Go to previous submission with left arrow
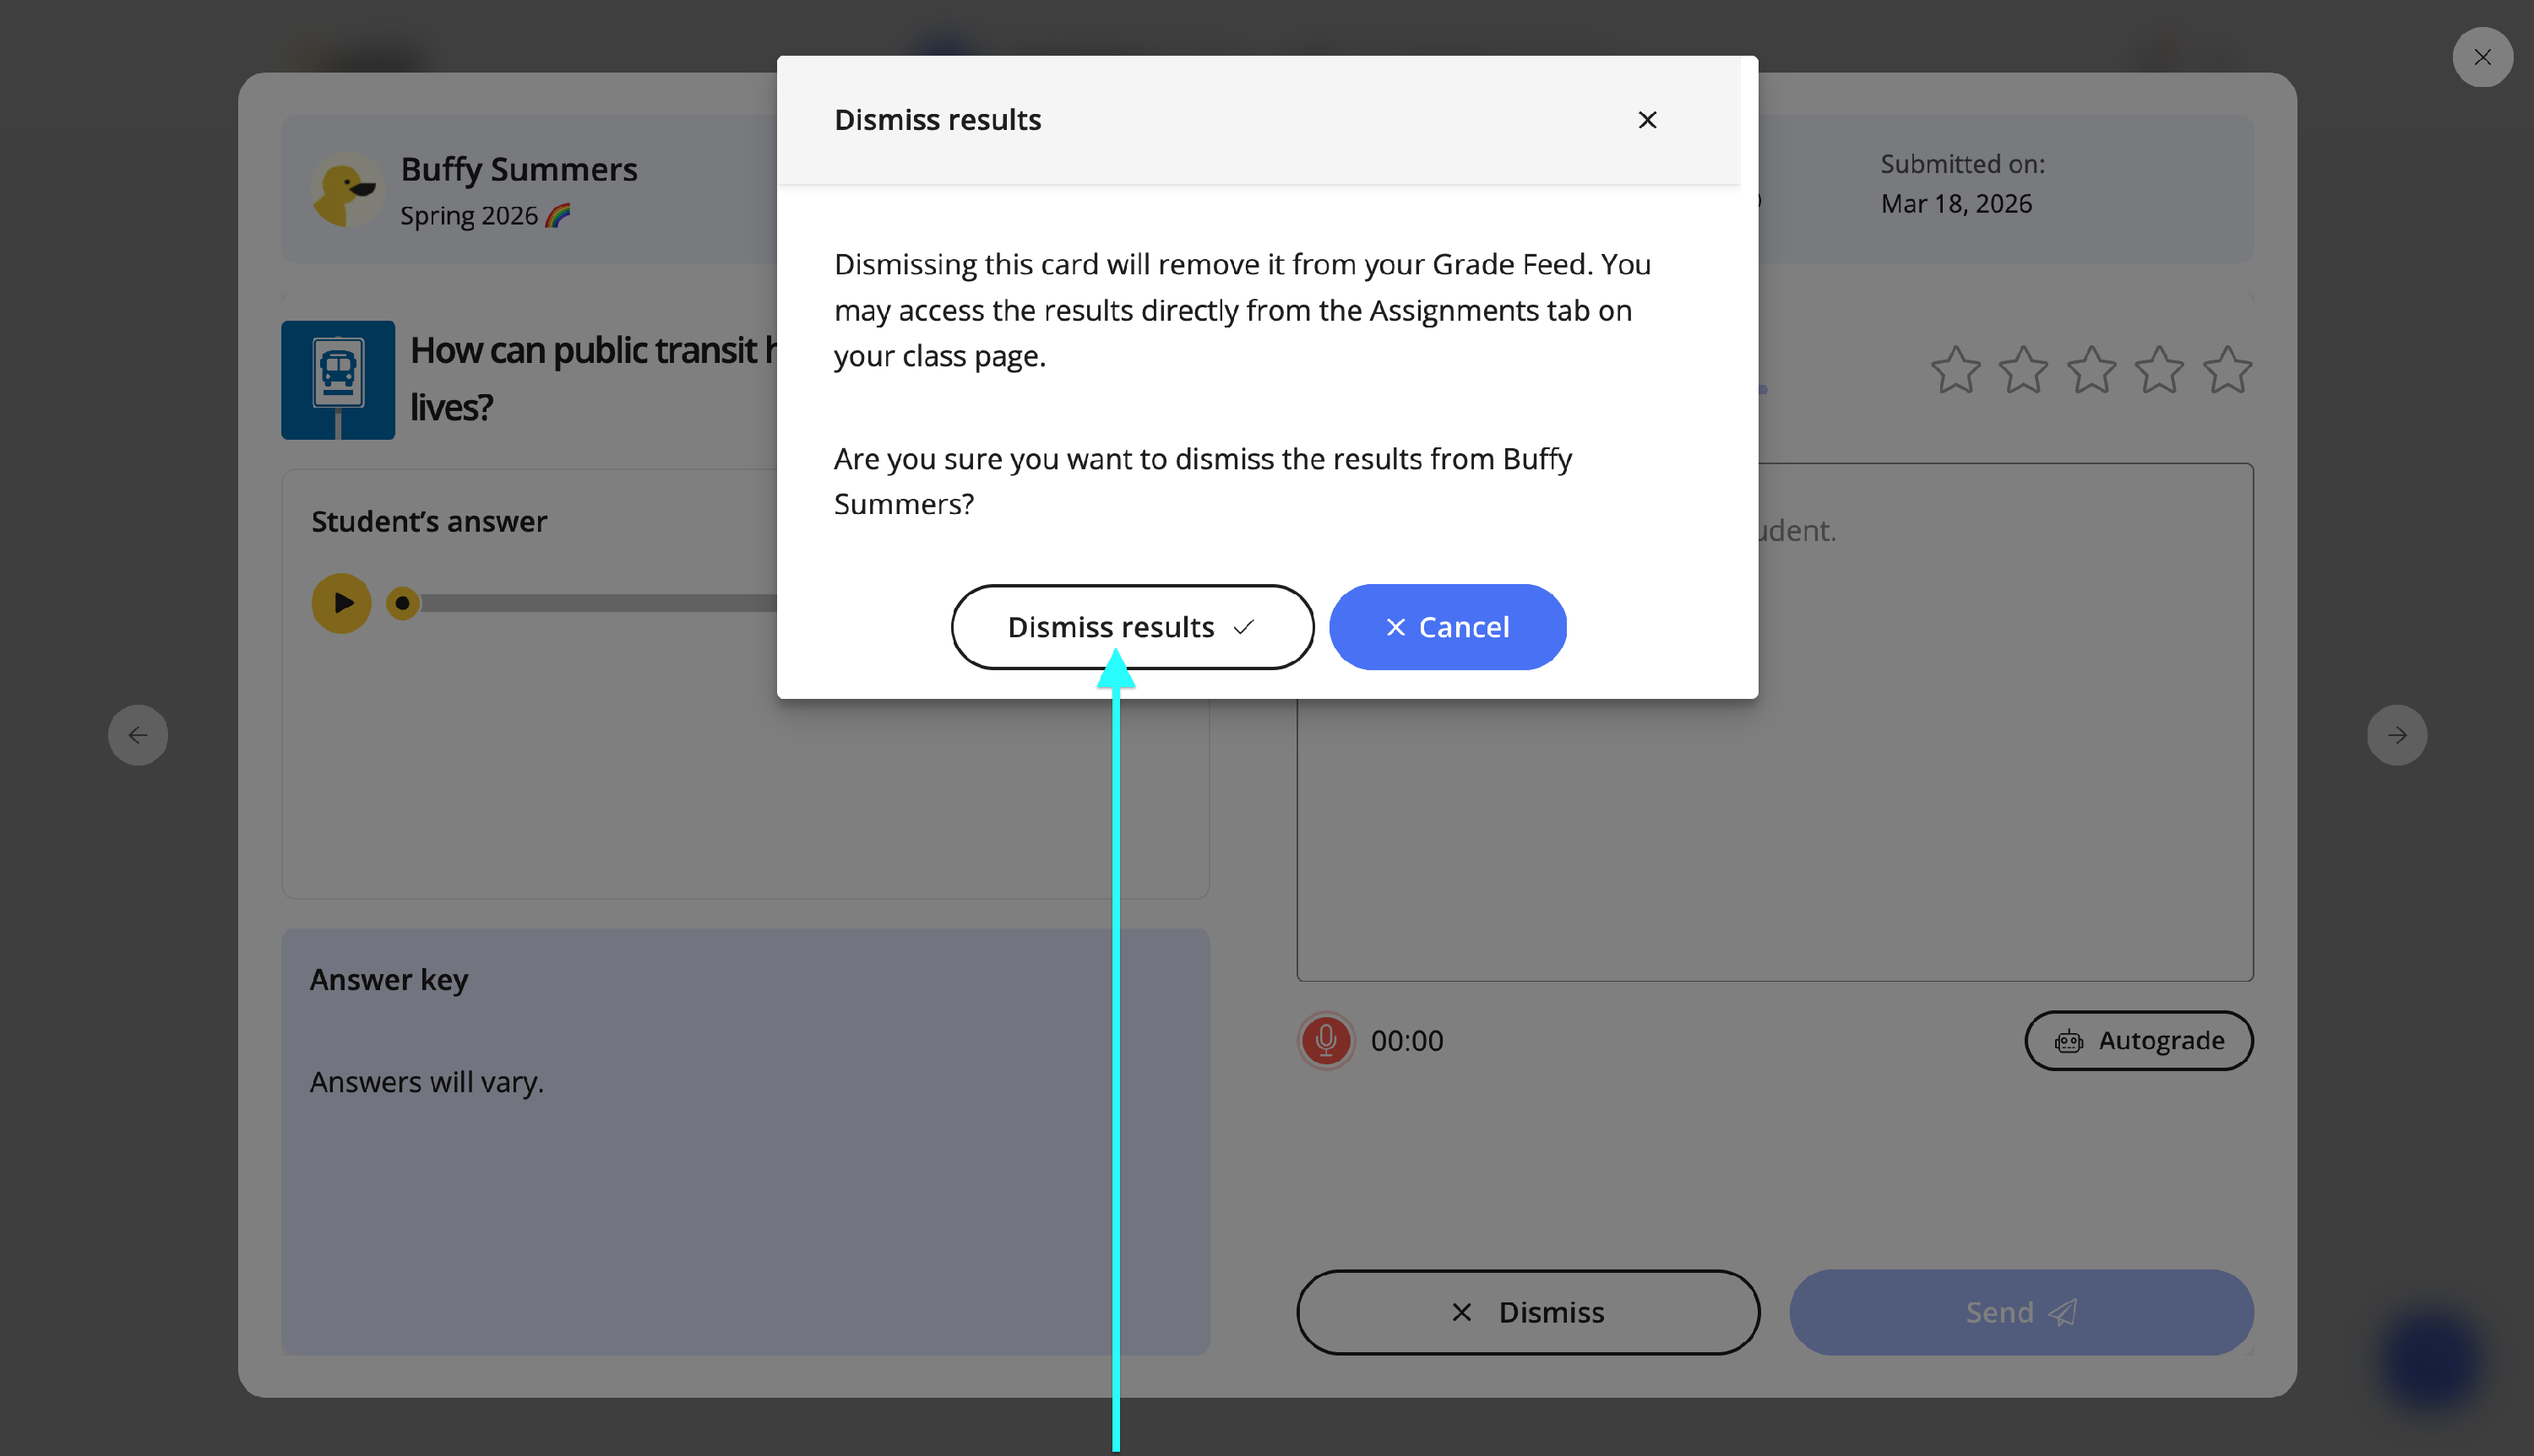2534x1456 pixels. click(x=138, y=735)
